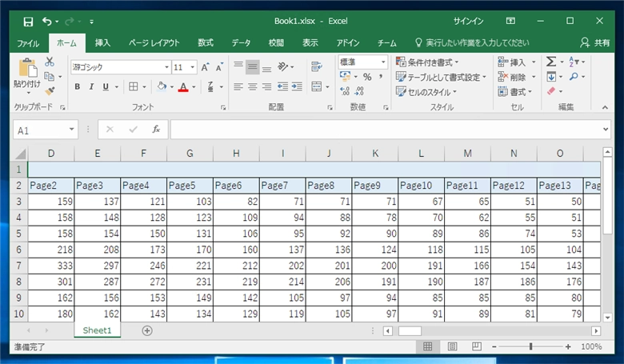Click the 共有 share button
The height and width of the screenshot is (364, 624).
[x=595, y=43]
